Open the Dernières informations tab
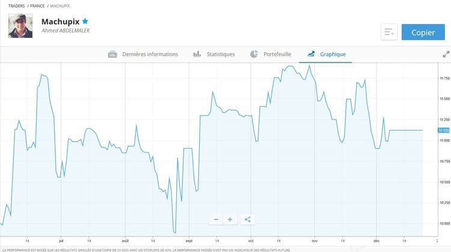The height and width of the screenshot is (252, 451). pos(143,54)
